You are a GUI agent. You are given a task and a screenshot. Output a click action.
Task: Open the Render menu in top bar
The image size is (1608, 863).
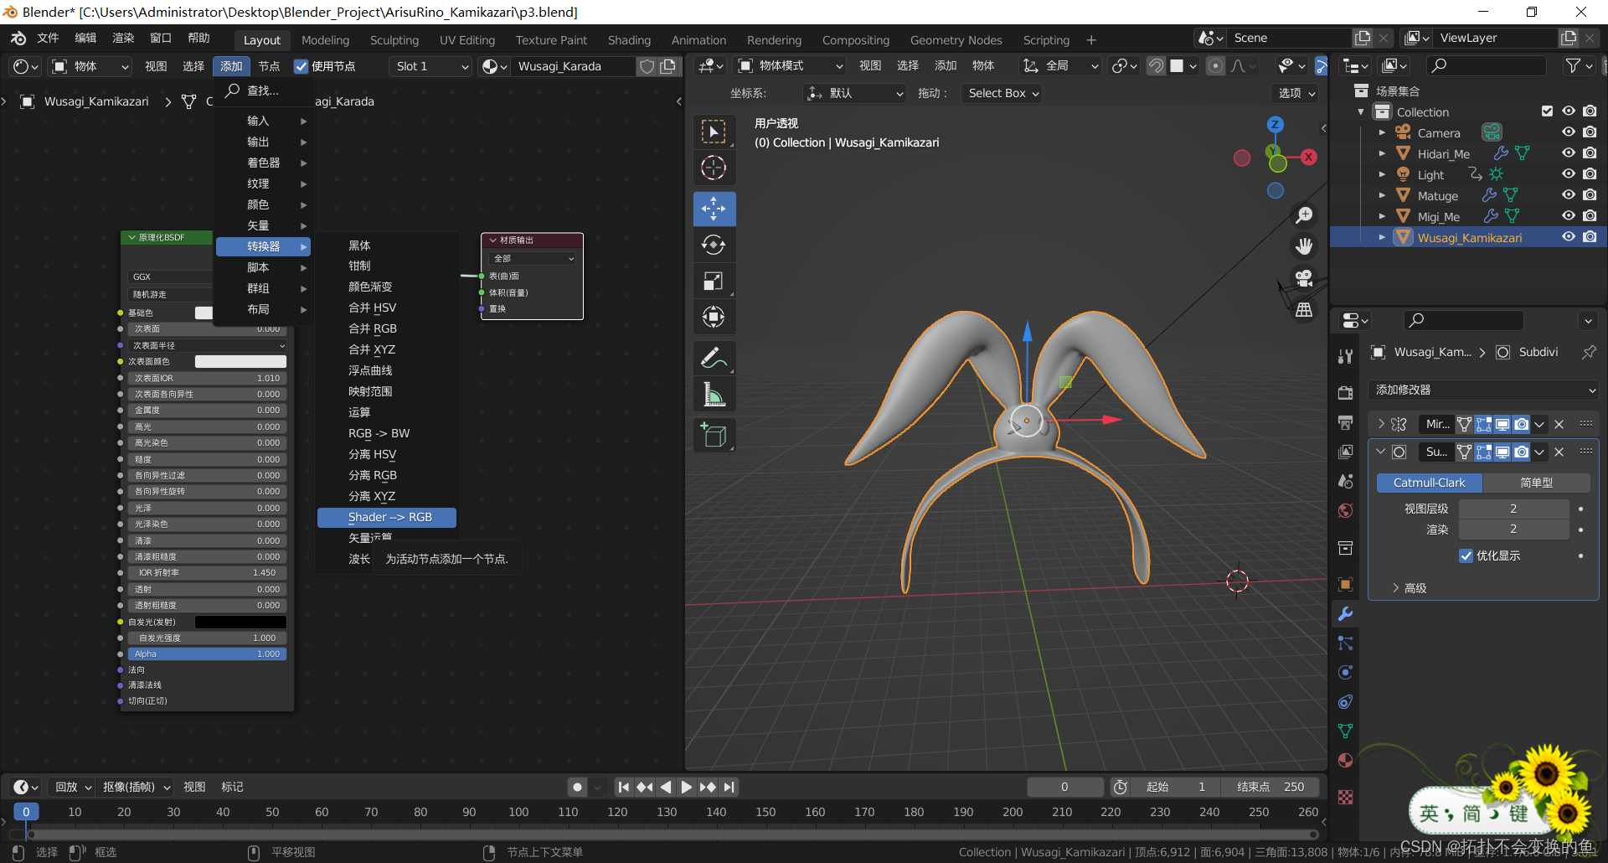tap(123, 38)
